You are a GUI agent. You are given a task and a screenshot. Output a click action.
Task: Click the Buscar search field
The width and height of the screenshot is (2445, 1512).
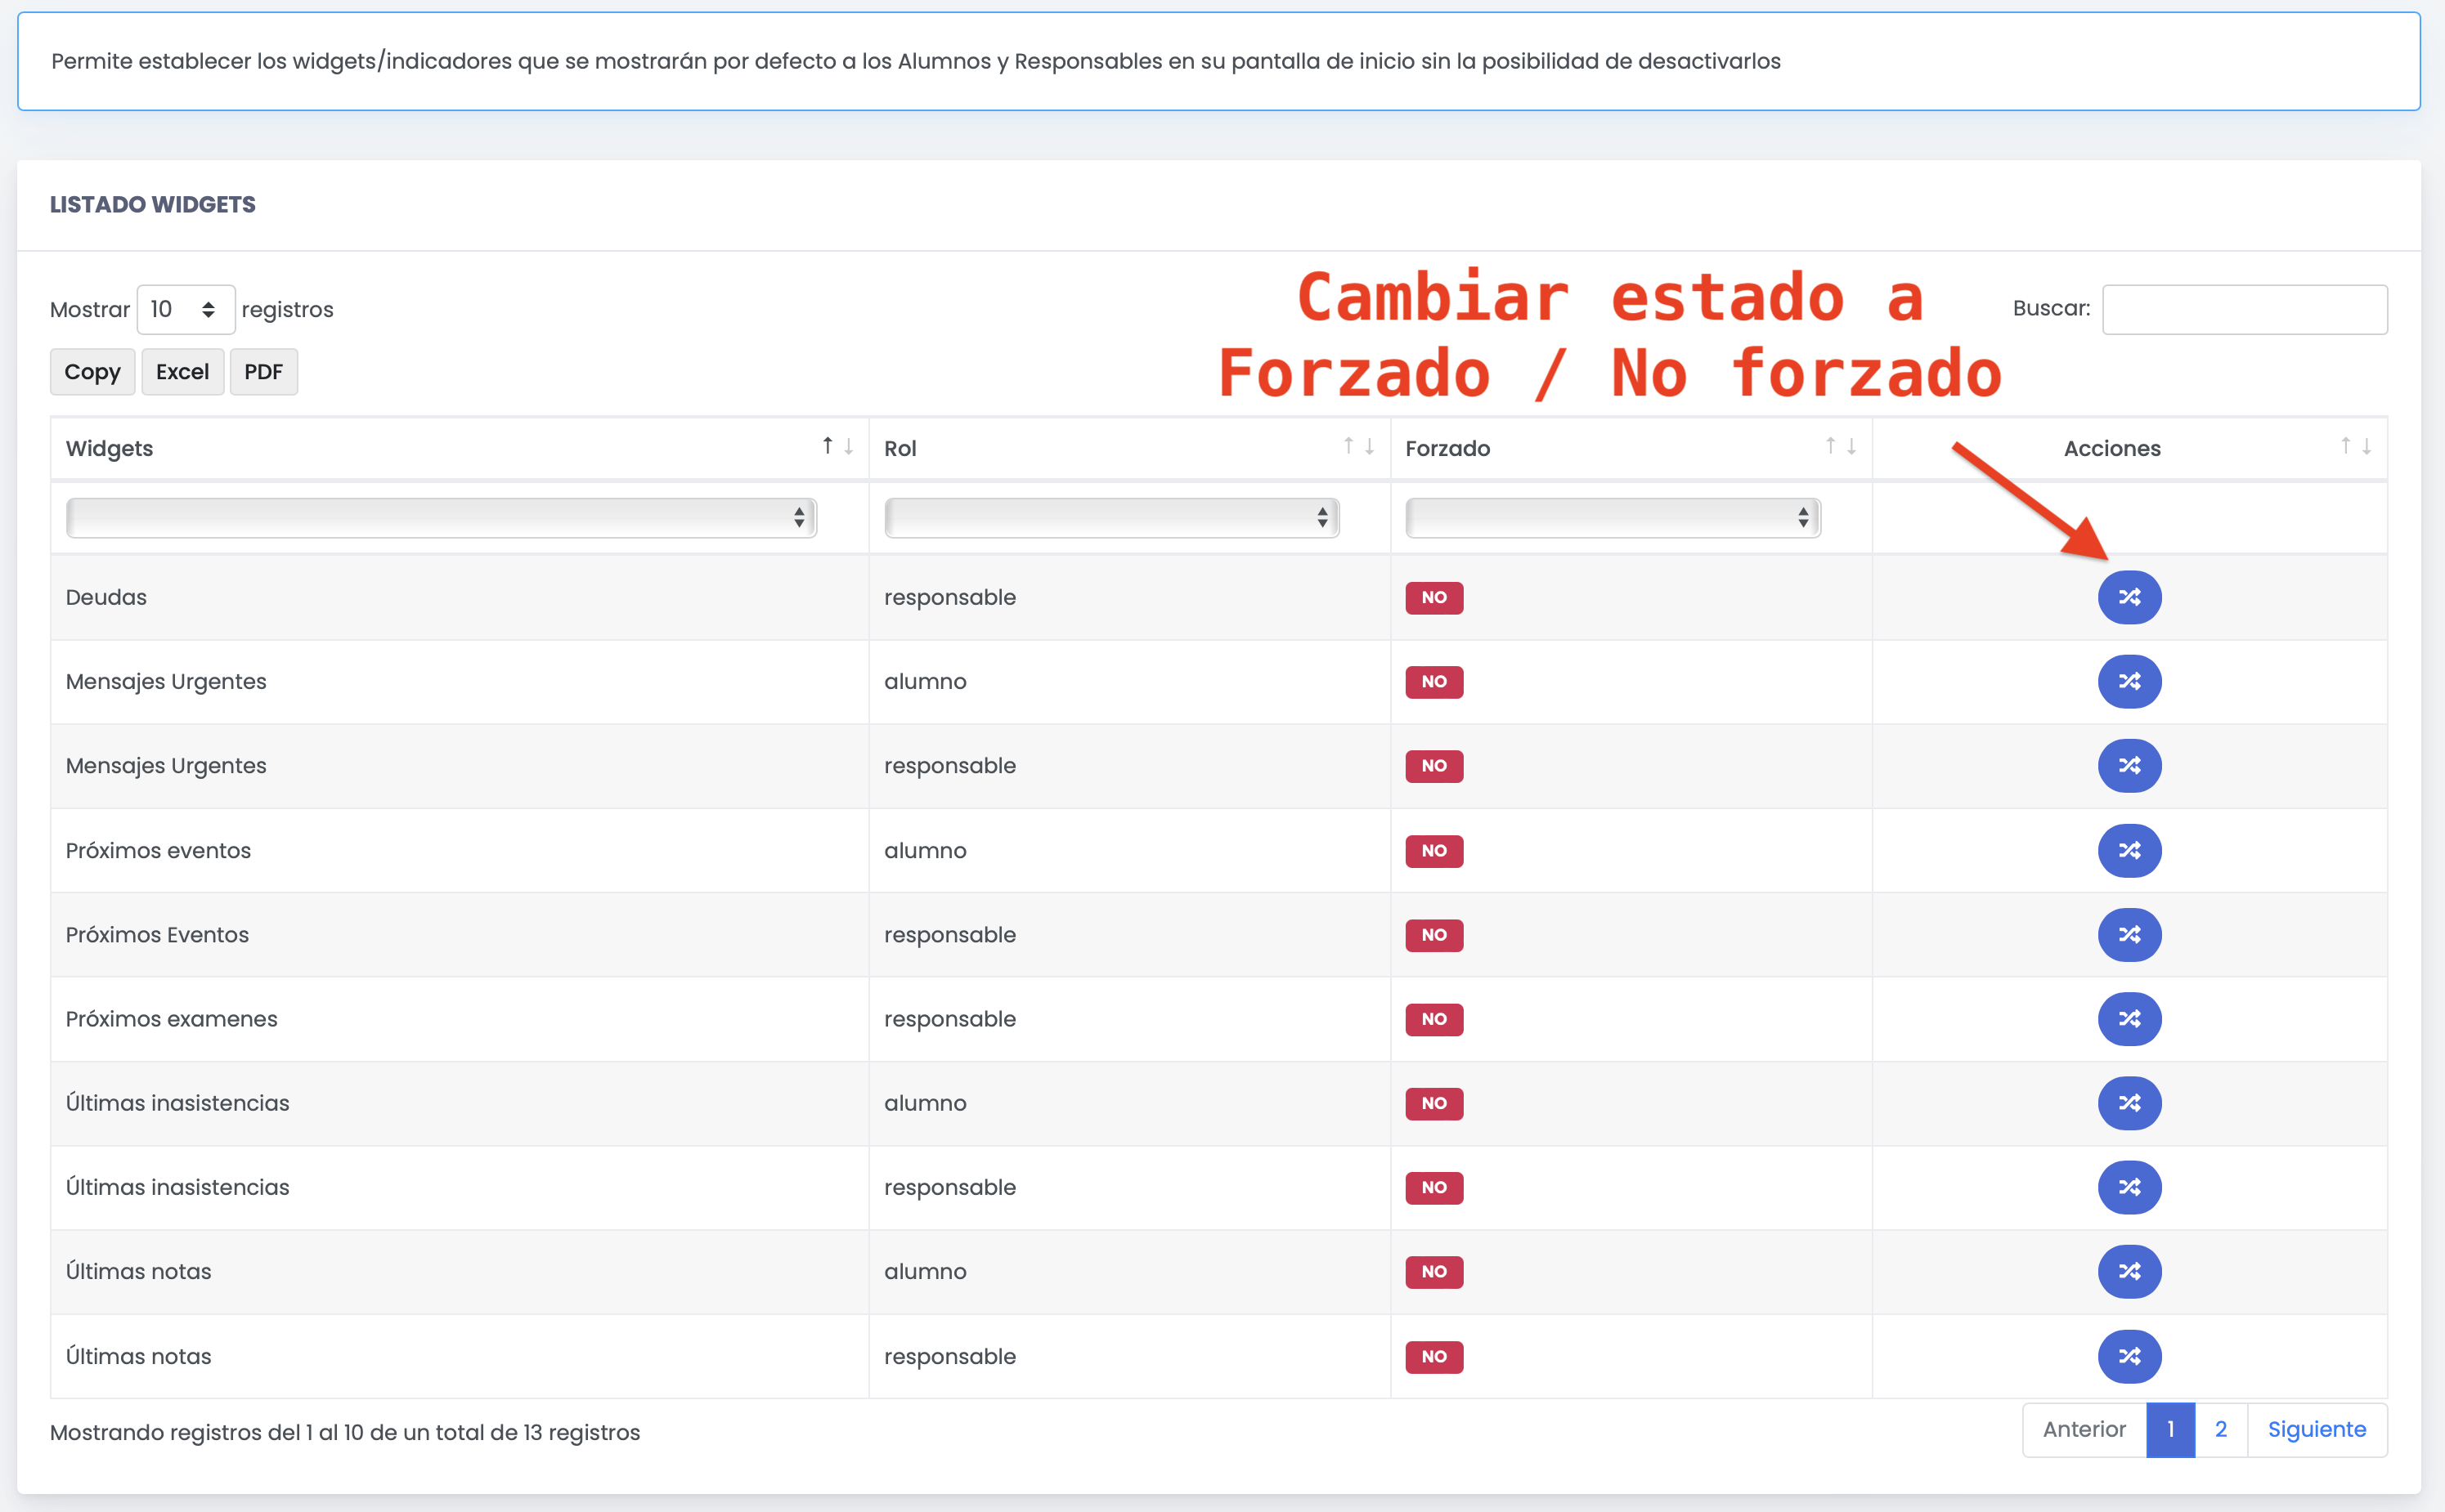click(2244, 309)
